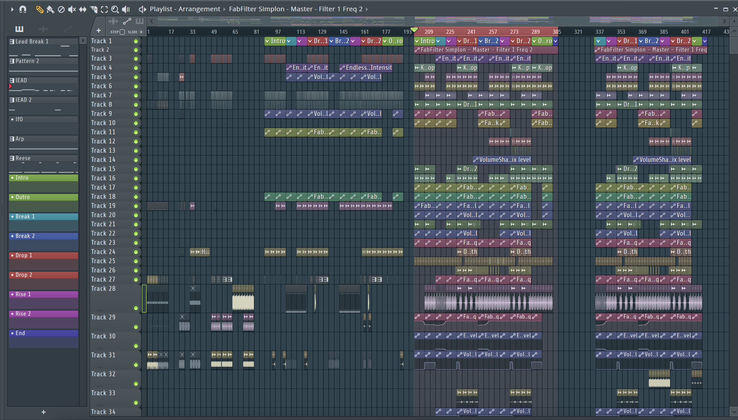738x420 pixels.
Task: Select VolumeSha..ix level clip at bar 257
Action: [x=502, y=160]
